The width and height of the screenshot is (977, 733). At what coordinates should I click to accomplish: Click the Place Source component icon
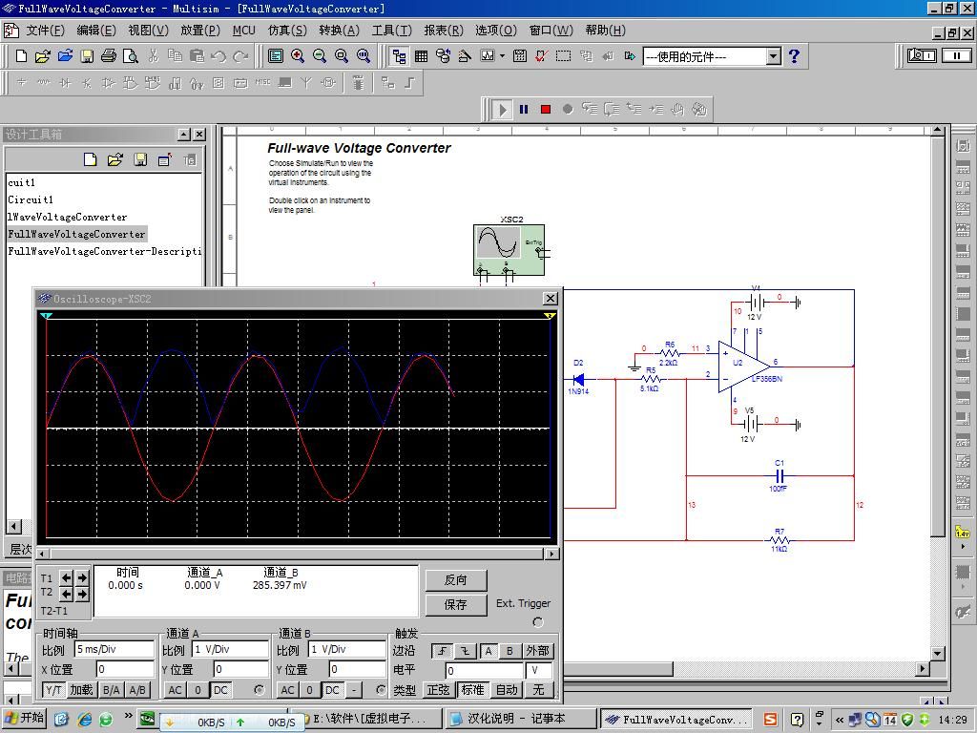click(22, 82)
